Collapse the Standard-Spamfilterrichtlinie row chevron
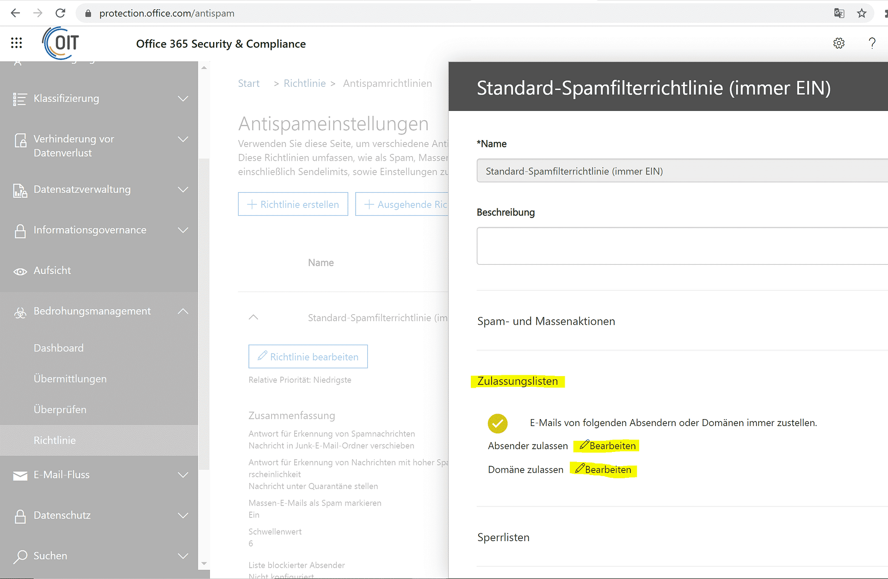Viewport: 888px width, 579px height. pyautogui.click(x=253, y=317)
